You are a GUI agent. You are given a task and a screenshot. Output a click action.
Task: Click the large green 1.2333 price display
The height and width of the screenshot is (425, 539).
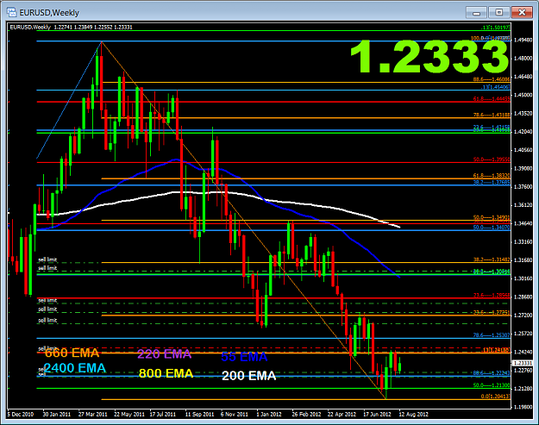point(429,56)
